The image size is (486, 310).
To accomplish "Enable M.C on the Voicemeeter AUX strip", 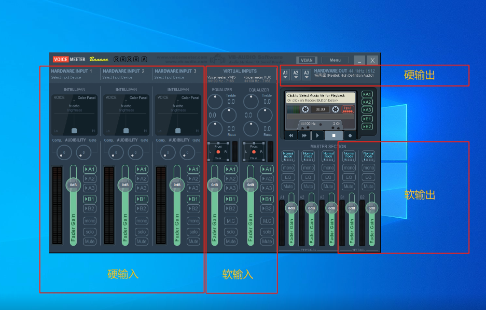I will click(x=267, y=221).
